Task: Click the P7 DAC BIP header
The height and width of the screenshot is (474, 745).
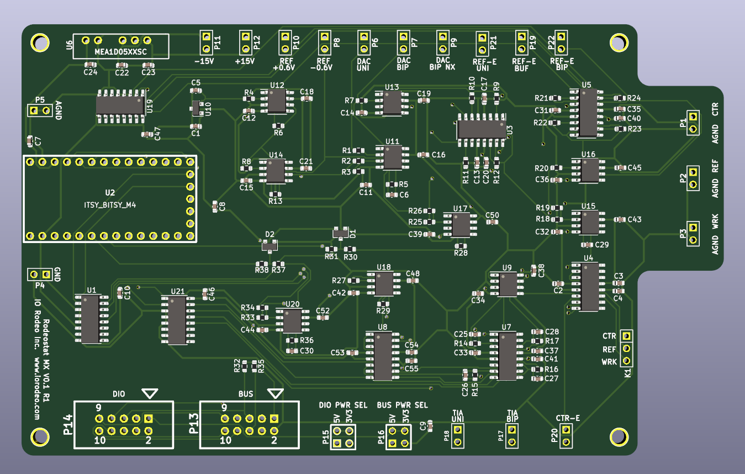Action: pos(403,43)
